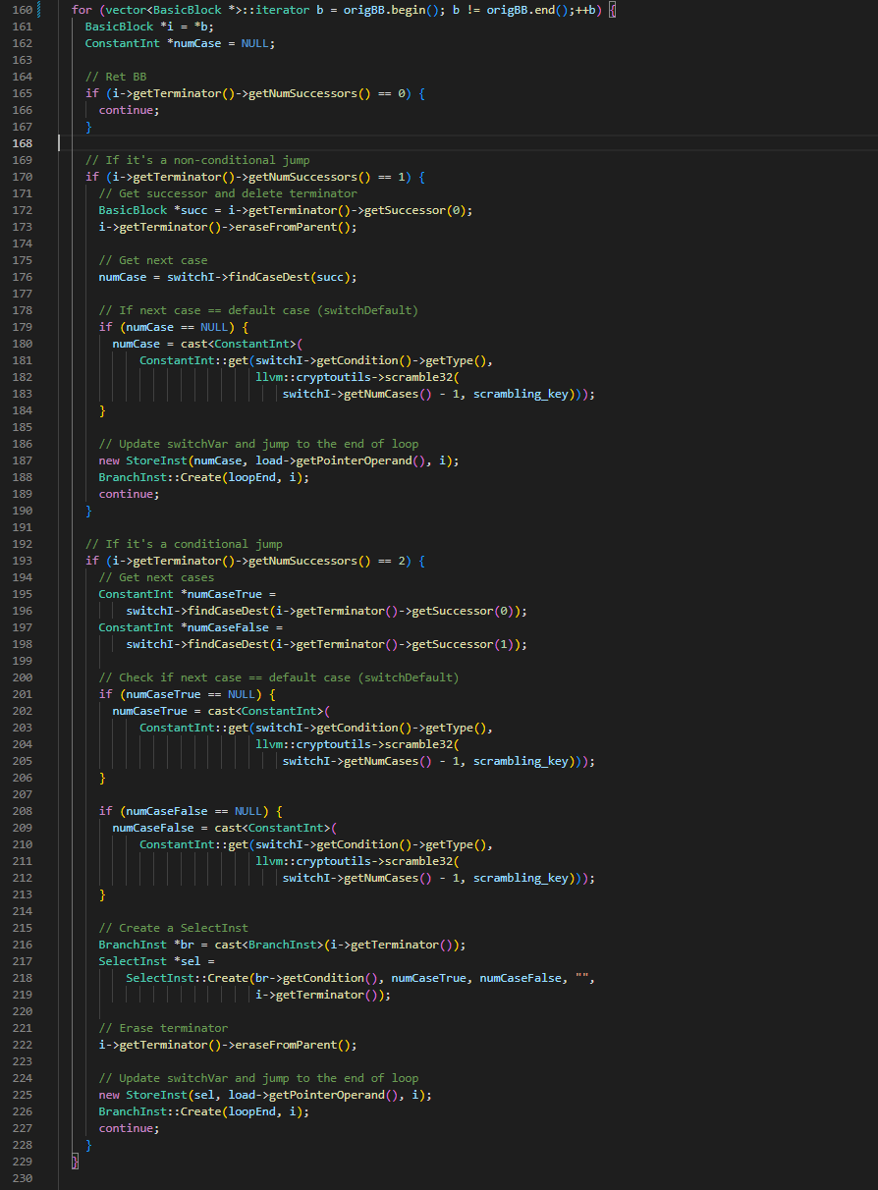The width and height of the screenshot is (878, 1190).
Task: Click the '// Get next case' comment on line 175
Action: click(x=153, y=260)
